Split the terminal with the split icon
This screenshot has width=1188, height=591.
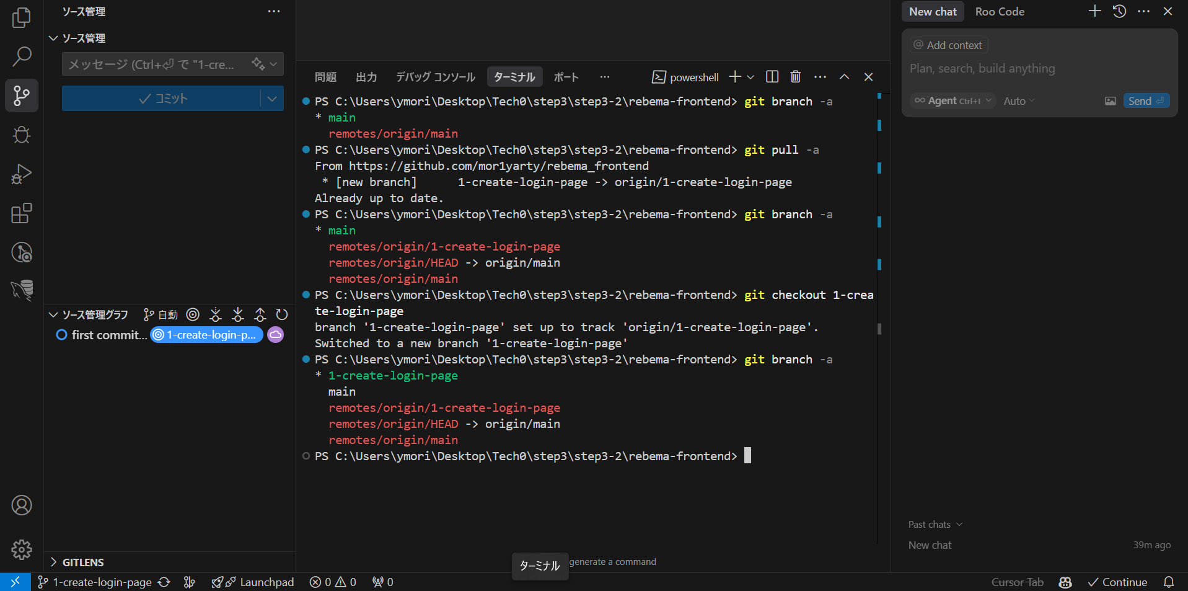pos(772,76)
